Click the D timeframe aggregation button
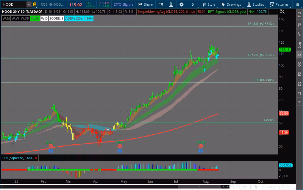 tap(193, 4)
